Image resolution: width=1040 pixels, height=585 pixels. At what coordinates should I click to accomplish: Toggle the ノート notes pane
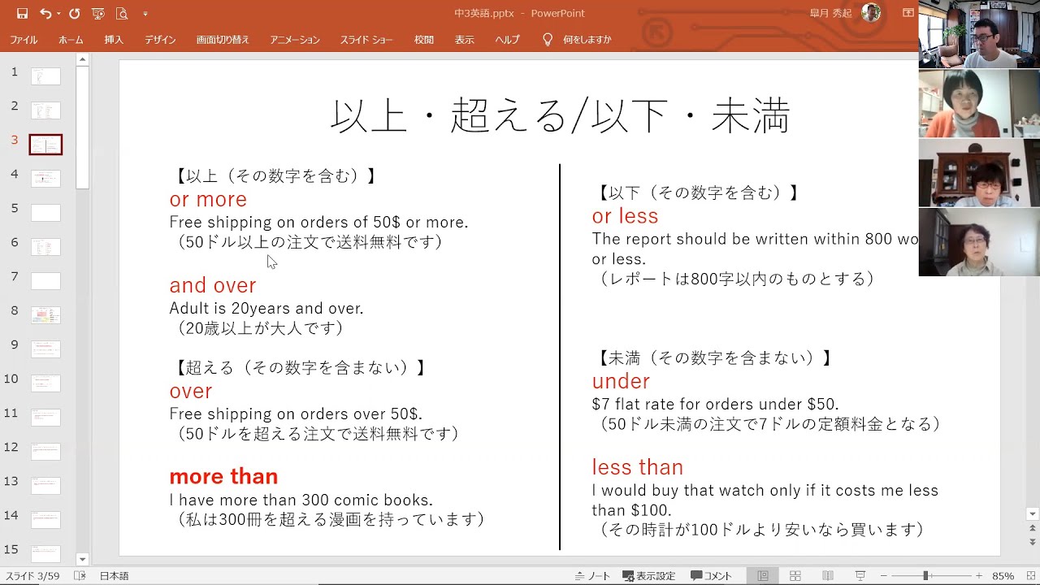tap(592, 576)
